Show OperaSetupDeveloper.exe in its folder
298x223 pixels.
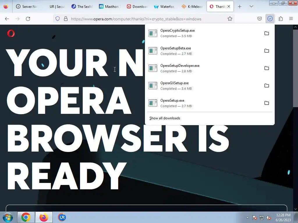point(267,68)
